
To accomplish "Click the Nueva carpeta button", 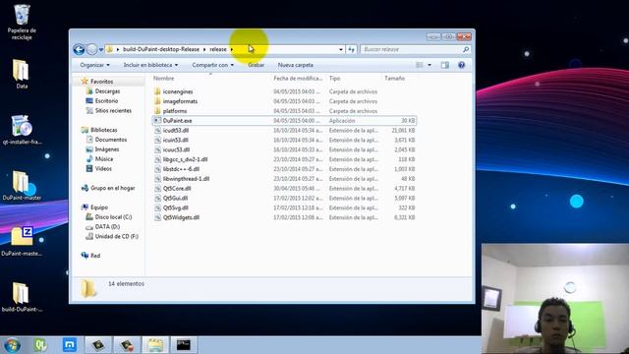I will (296, 65).
